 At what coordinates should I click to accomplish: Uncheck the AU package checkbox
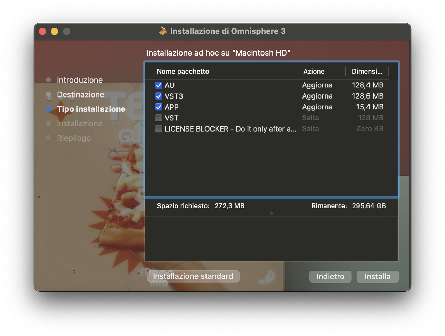[x=159, y=85]
